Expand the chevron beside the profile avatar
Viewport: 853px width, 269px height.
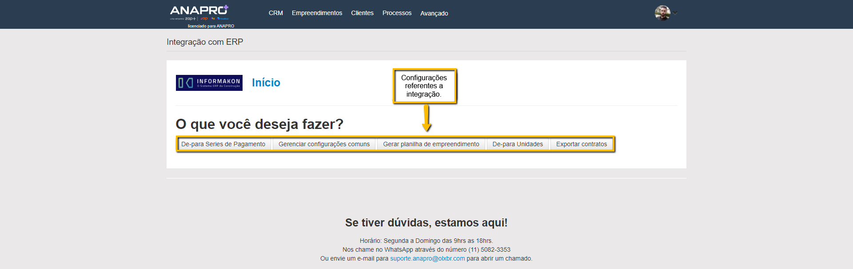coord(675,13)
